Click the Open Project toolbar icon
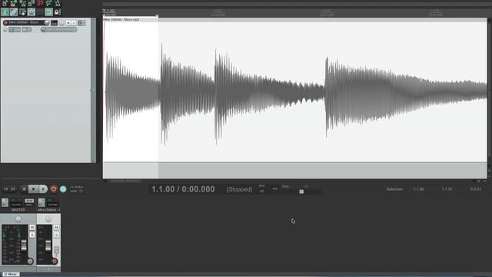The height and width of the screenshot is (277, 492). (x=13, y=4)
